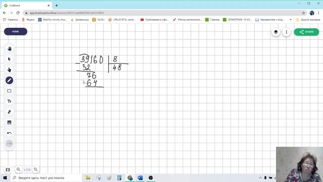Click the Windows taskbar search box
The height and width of the screenshot is (182, 323).
click(x=46, y=177)
